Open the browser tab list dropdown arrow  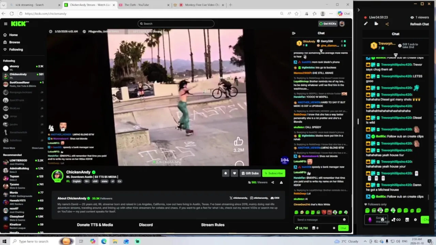click(3, 5)
